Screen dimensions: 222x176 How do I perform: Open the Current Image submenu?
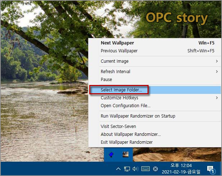(x=155, y=61)
